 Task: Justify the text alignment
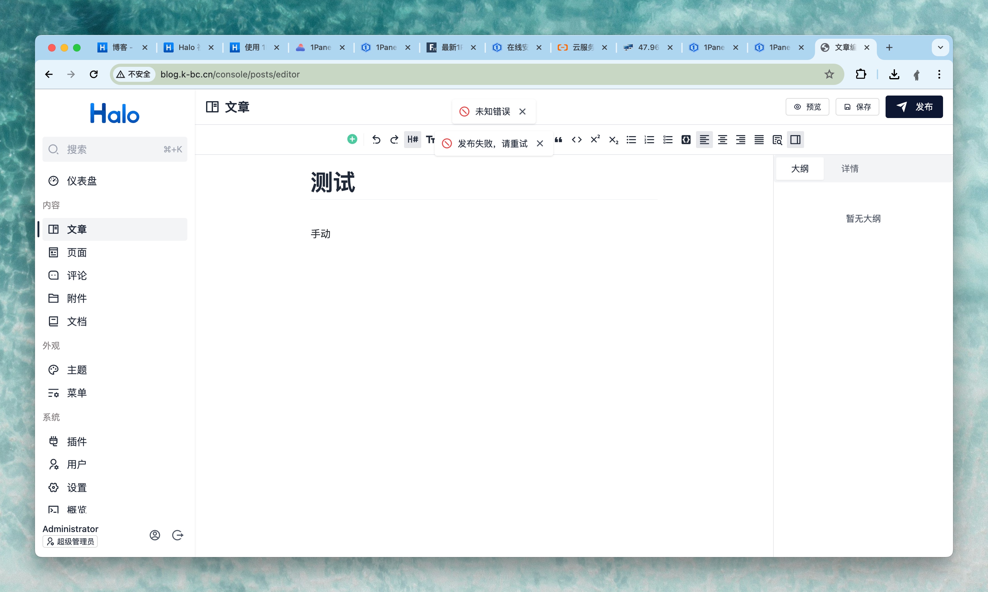click(x=759, y=140)
